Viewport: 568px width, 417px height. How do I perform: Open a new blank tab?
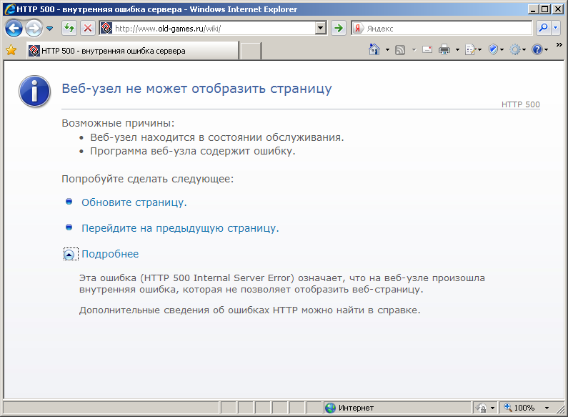click(251, 51)
